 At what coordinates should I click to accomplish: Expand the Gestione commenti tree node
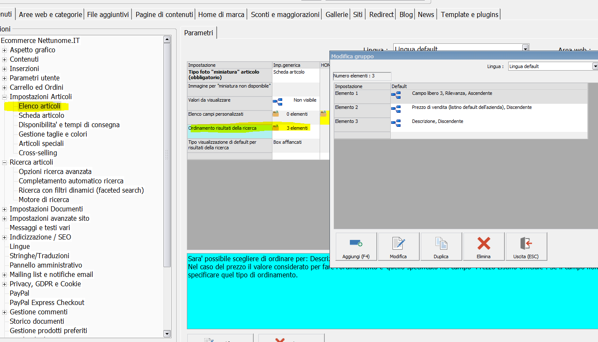[5, 312]
